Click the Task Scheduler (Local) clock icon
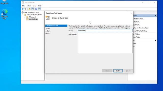 [x=23, y=12]
